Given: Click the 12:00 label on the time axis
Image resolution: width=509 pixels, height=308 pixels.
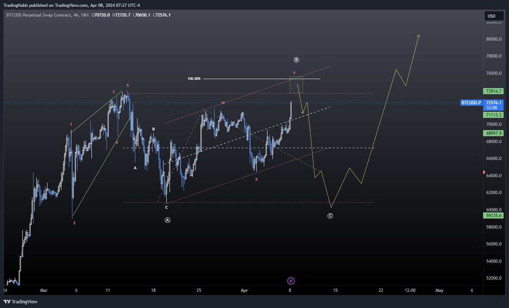Looking at the screenshot, I should (x=410, y=290).
